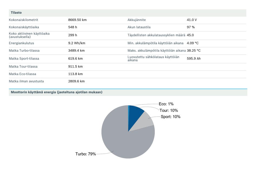Click the 45.0 cycles value

pos(190,35)
